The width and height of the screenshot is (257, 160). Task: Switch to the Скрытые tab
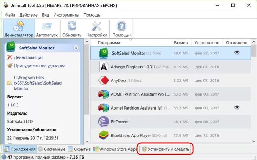(79, 149)
